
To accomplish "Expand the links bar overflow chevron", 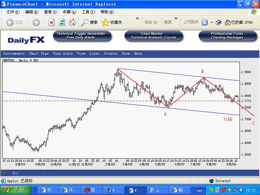I will pos(176,19).
